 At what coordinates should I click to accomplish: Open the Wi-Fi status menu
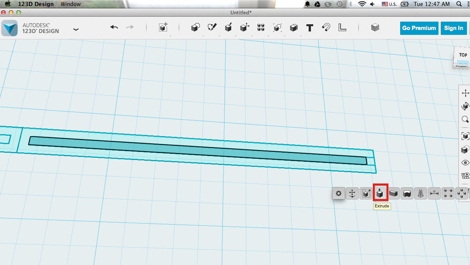pyautogui.click(x=362, y=4)
